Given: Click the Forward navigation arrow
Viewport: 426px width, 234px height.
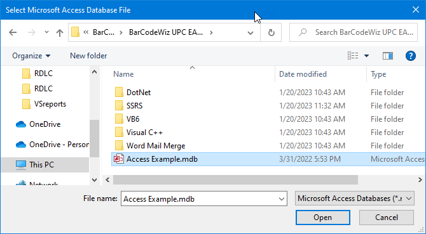Looking at the screenshot, I should pyautogui.click(x=32, y=33).
